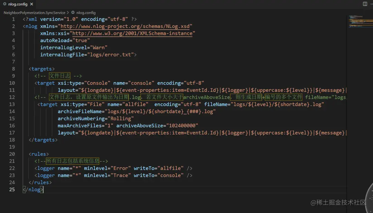
Task: Click the xsi:type="File" attribute
Action: 83,104
